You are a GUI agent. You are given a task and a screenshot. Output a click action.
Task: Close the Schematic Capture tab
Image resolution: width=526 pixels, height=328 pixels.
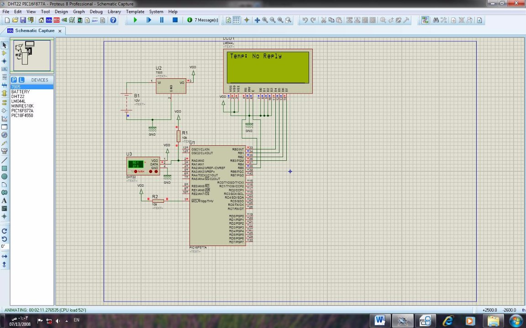pos(60,31)
